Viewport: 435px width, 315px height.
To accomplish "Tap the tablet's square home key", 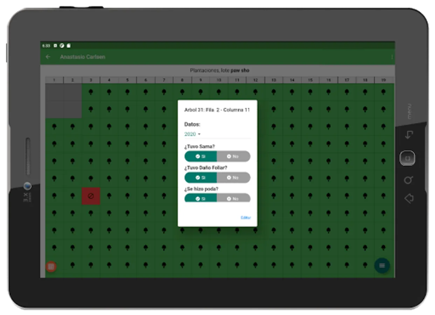I will pos(407,158).
